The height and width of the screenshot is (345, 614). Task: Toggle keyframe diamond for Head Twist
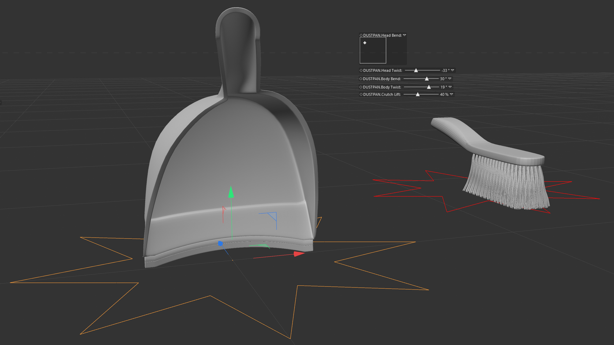click(x=361, y=70)
